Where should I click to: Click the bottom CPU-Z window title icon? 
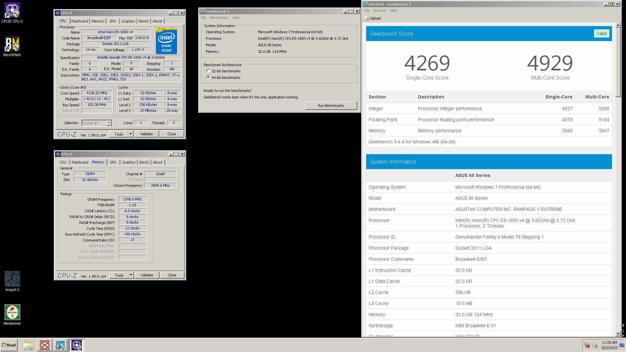click(58, 154)
